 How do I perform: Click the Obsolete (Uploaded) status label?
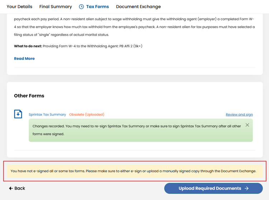[x=87, y=114]
